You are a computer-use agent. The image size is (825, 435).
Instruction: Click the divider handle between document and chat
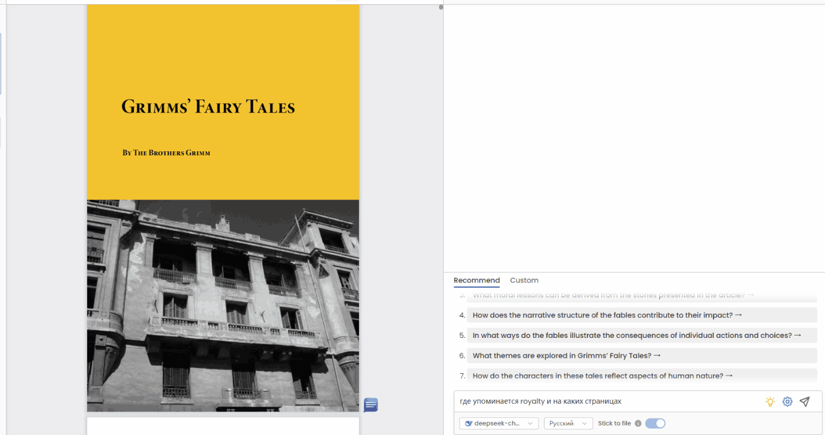coord(441,8)
